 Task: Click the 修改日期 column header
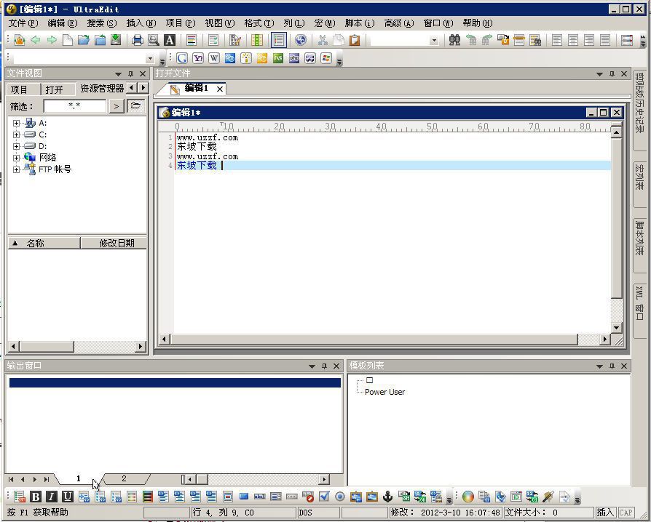coord(114,244)
